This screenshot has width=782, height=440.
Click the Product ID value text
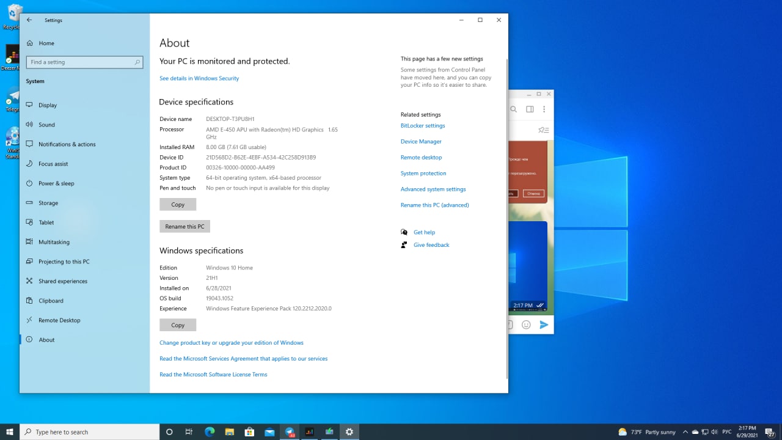(240, 167)
